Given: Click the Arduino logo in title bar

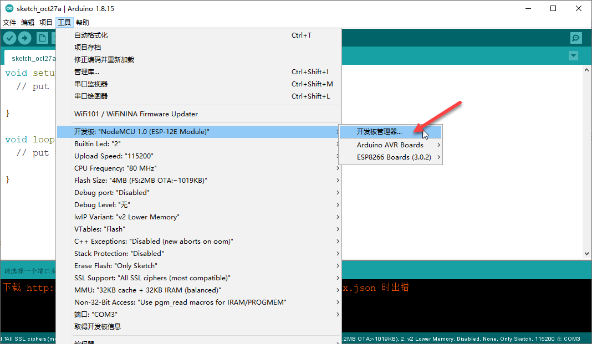Looking at the screenshot, I should 9,8.
